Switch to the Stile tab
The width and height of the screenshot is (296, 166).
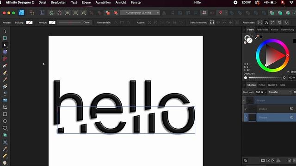coord(283,85)
